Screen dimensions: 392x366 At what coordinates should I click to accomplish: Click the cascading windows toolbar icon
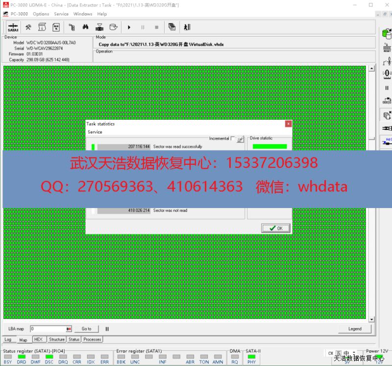point(172,27)
